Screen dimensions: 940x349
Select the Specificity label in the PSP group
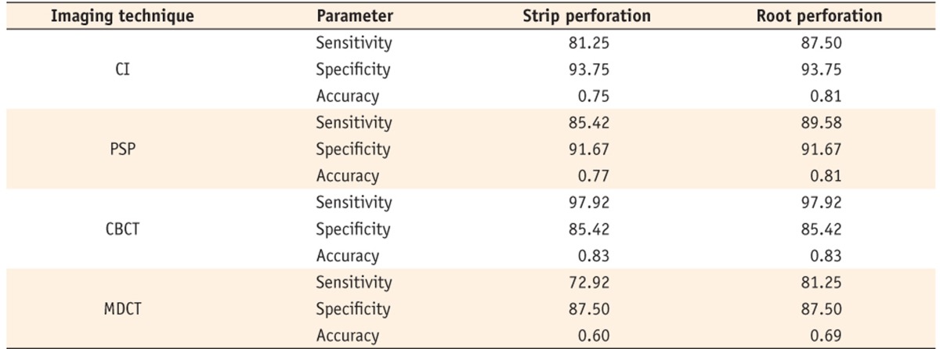(x=352, y=149)
